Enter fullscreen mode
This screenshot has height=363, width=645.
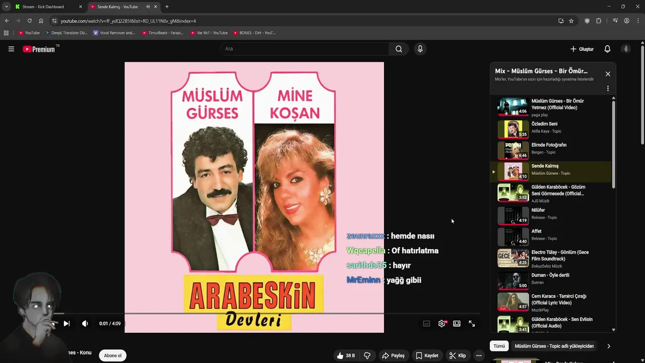click(x=472, y=324)
